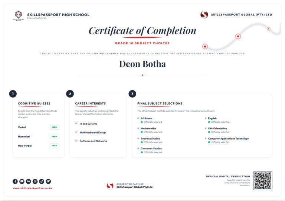Click the CAREER INTERESTS heading
Screen dimensions: 285x201
pos(90,103)
